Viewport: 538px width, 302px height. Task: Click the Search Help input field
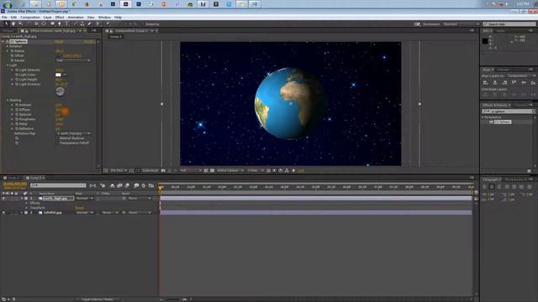pos(509,24)
